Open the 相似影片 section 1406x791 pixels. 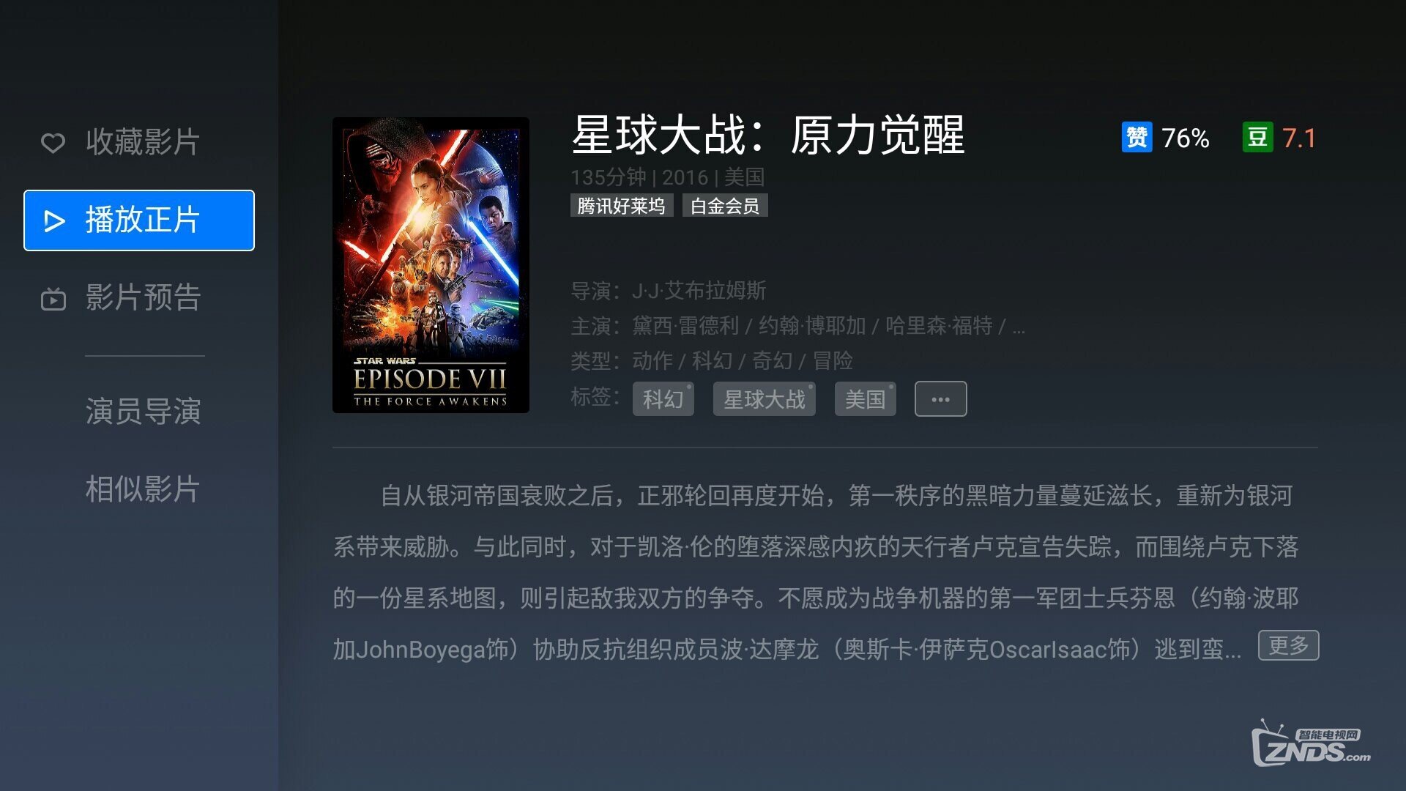(144, 489)
